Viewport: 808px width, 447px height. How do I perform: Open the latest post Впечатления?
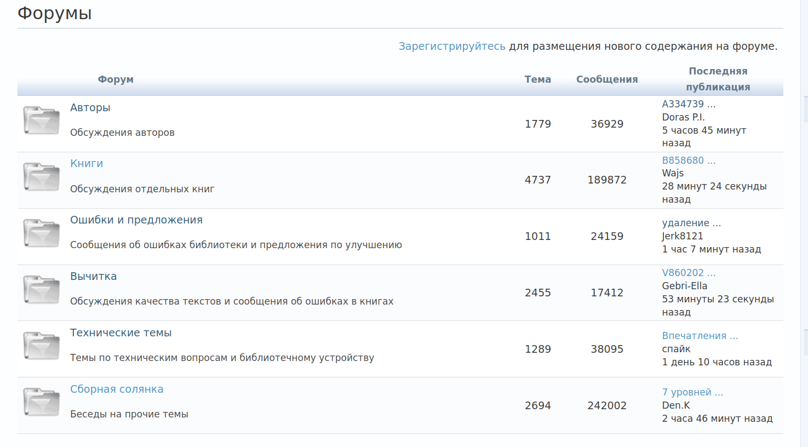click(700, 336)
